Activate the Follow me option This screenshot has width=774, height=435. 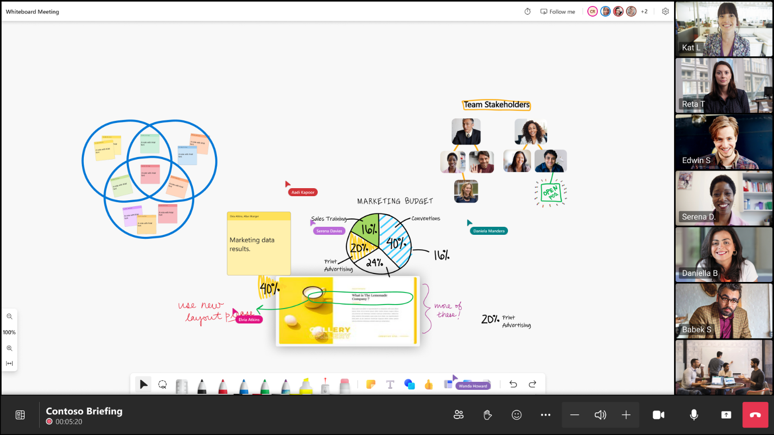pyautogui.click(x=557, y=11)
